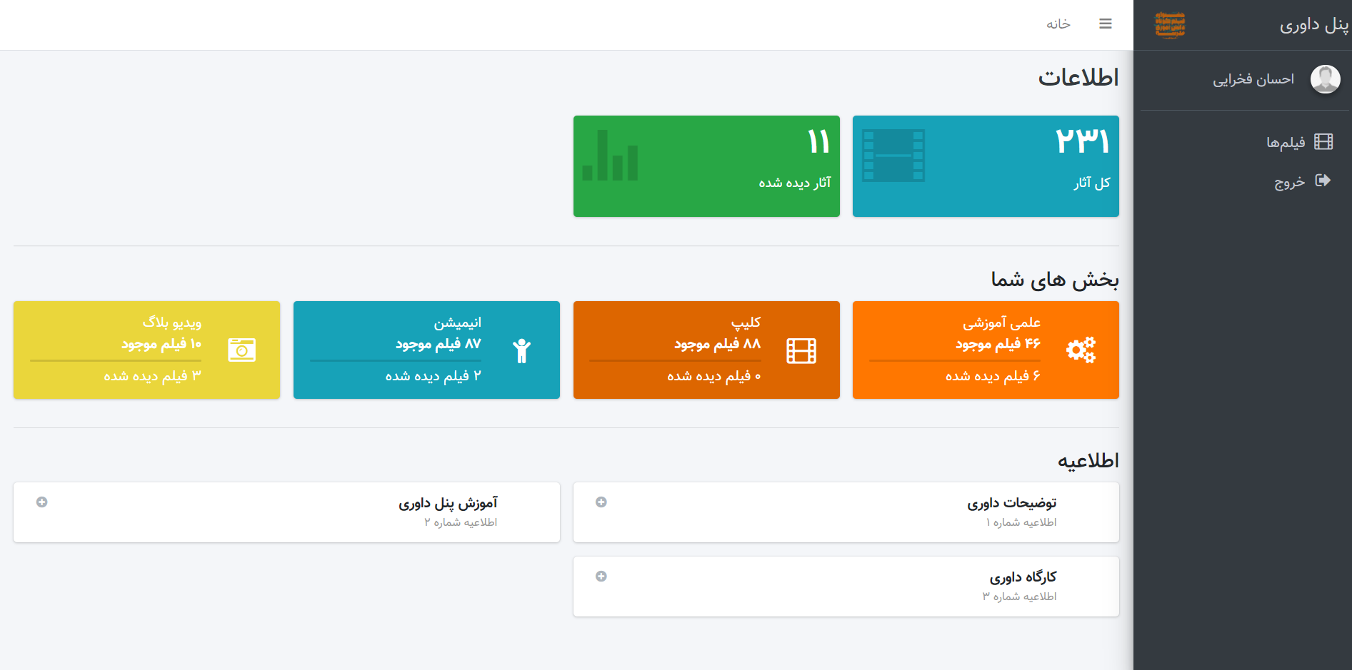
Task: Click the user avatar picture
Action: [x=1325, y=79]
